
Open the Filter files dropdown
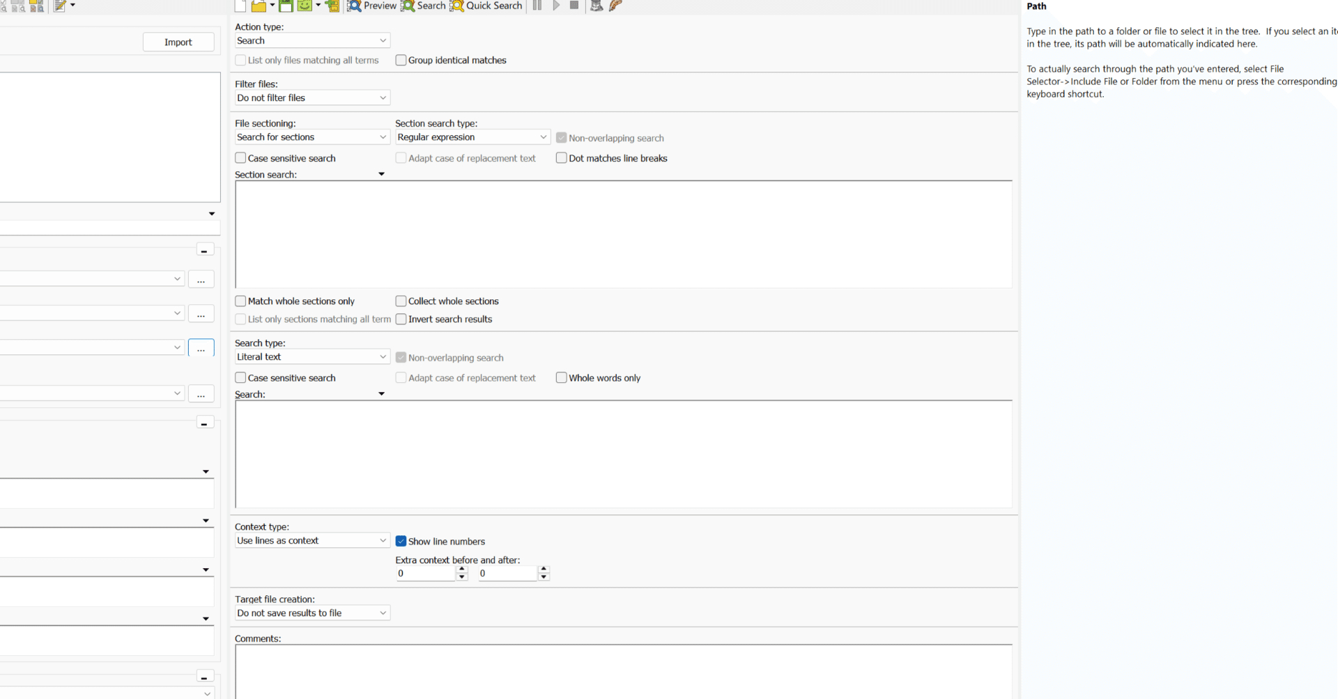click(312, 97)
